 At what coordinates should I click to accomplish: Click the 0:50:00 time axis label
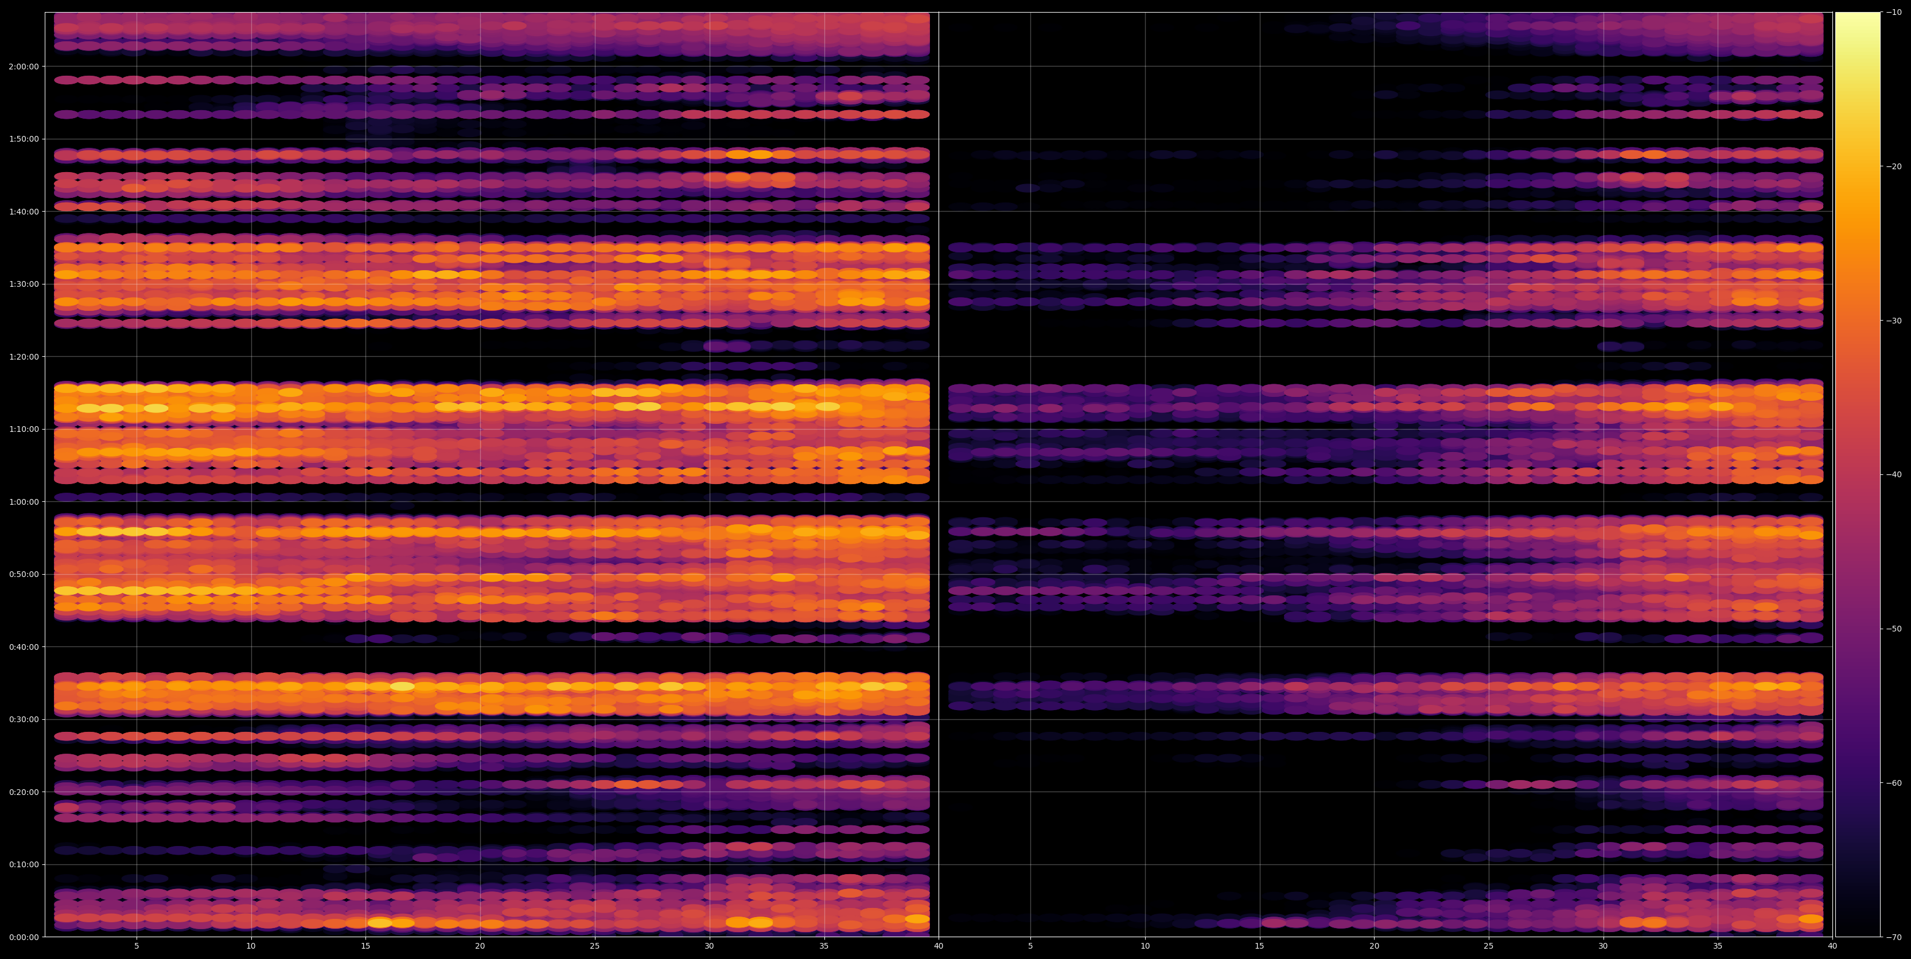click(23, 574)
